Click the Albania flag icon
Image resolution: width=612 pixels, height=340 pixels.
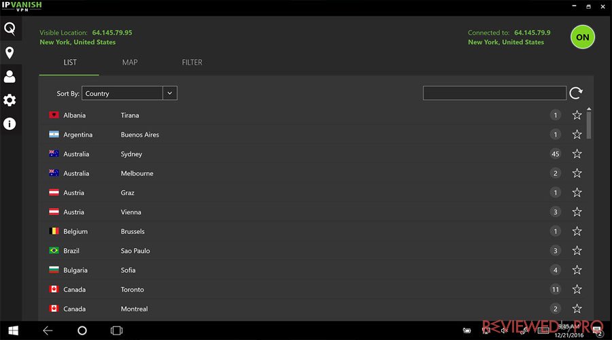click(x=54, y=115)
